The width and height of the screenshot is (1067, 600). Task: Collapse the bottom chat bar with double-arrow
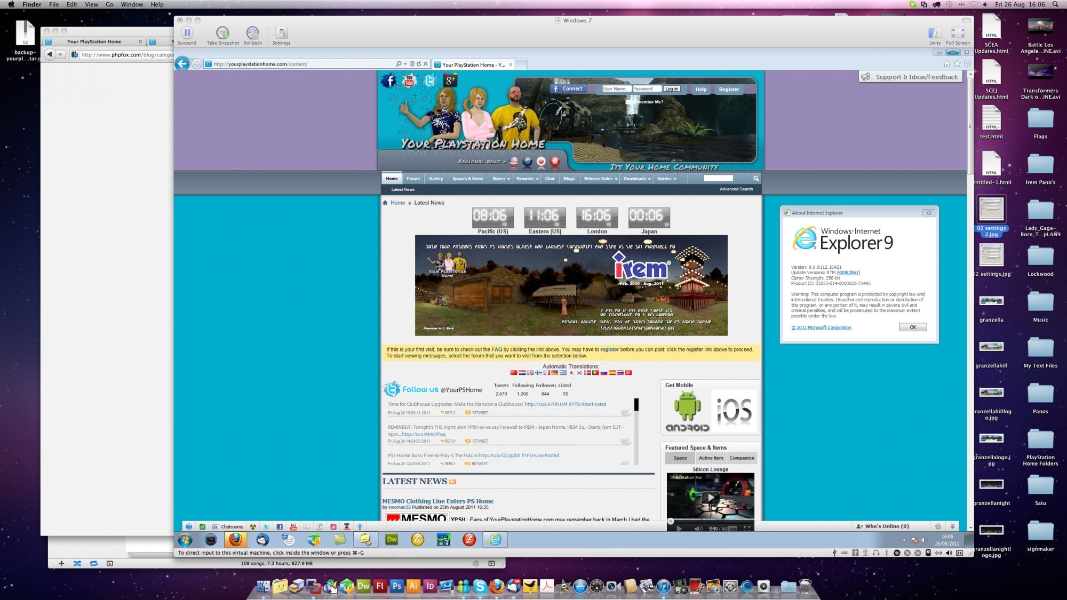point(952,526)
